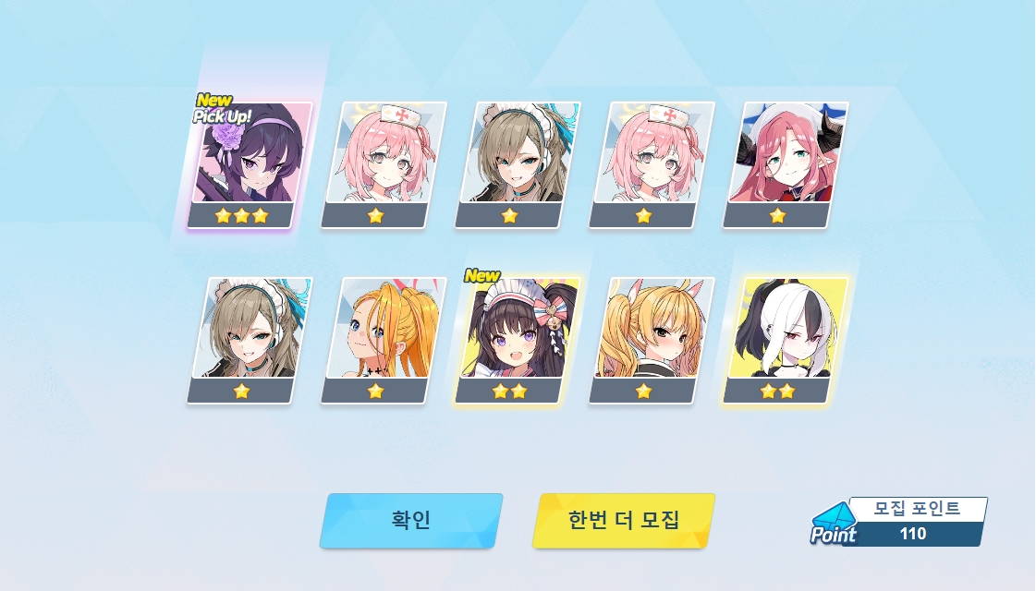Click the orange ponytail character card
This screenshot has height=591, width=1036.
(384, 341)
